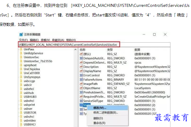191x127 pixels.
Task: Click the string icon beside Description
Action: [81, 67]
